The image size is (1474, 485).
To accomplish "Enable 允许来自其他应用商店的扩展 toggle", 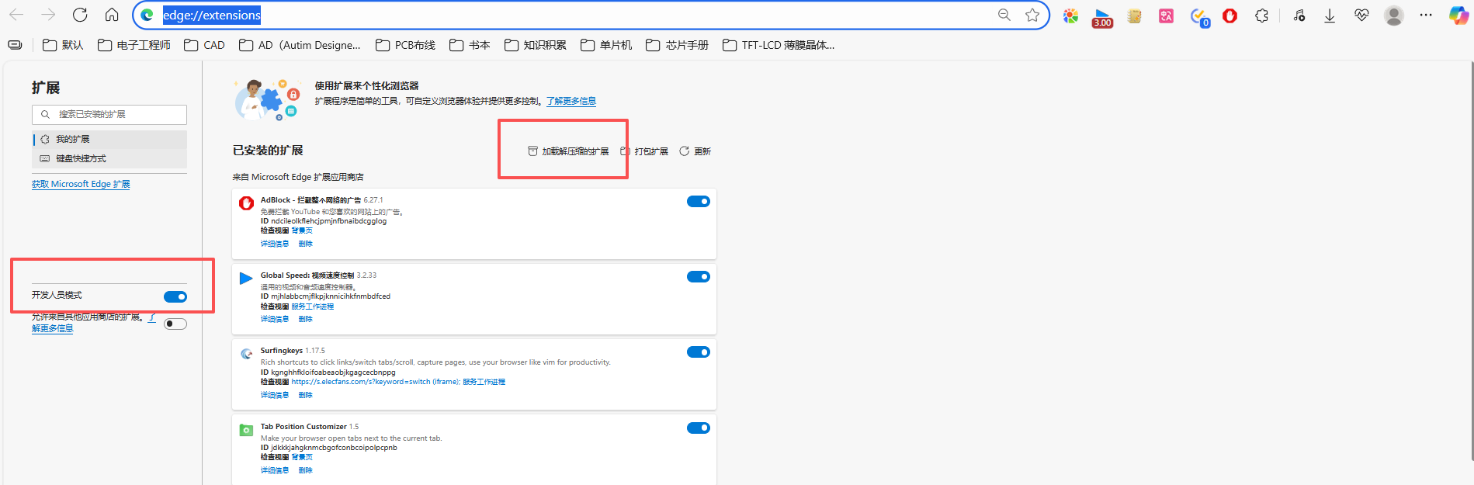I will (x=175, y=324).
